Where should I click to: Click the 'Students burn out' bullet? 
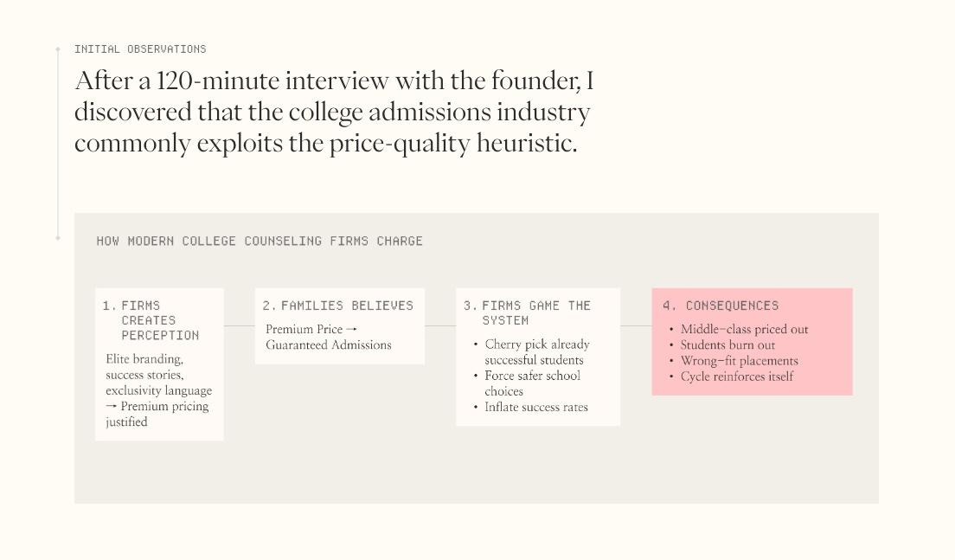point(727,345)
